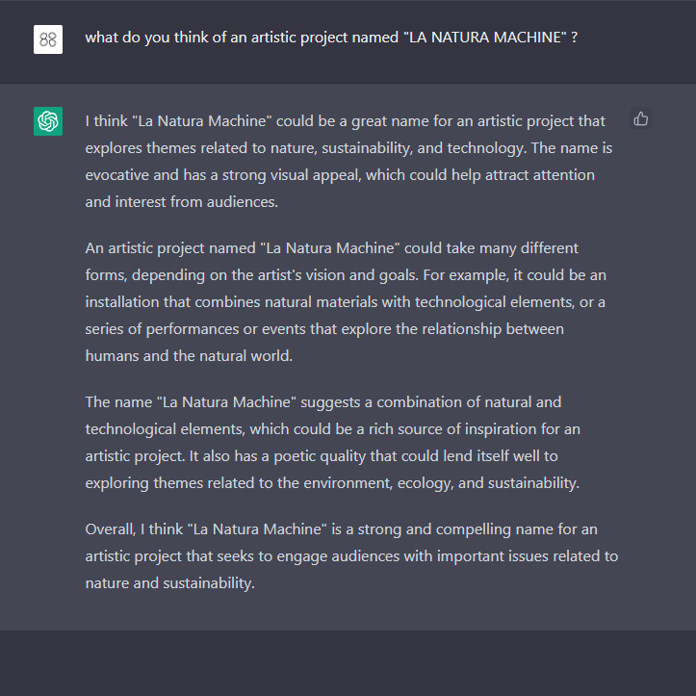696x696 pixels.
Task: Click the paragraph starting "An artistic project named"
Action: pyautogui.click(x=346, y=302)
